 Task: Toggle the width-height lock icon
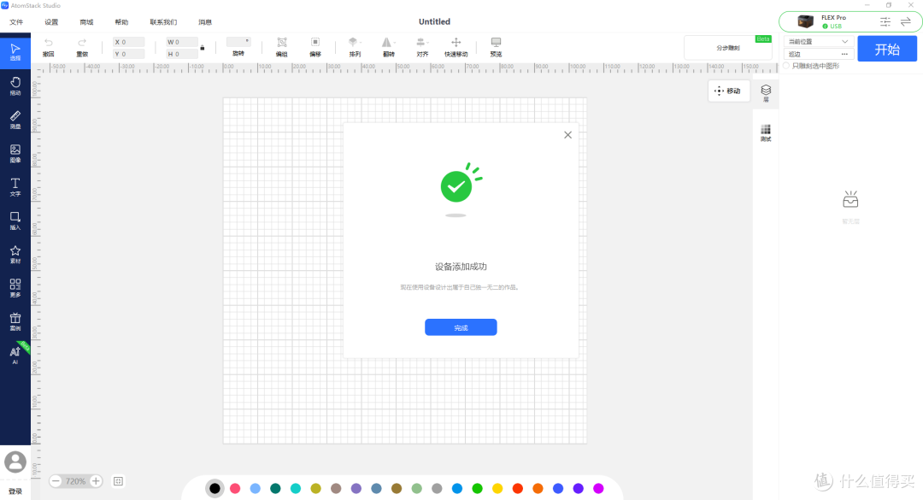pyautogui.click(x=203, y=48)
